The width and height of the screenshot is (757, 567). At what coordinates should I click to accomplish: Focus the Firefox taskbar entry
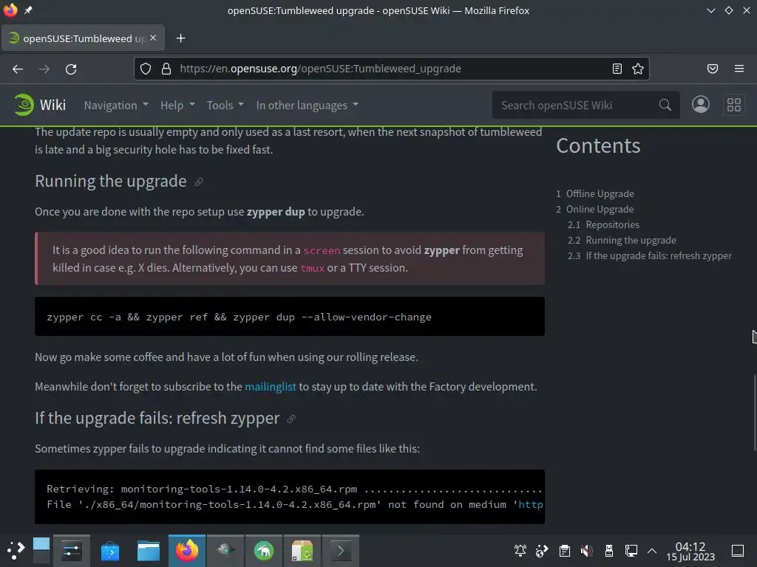tap(187, 551)
